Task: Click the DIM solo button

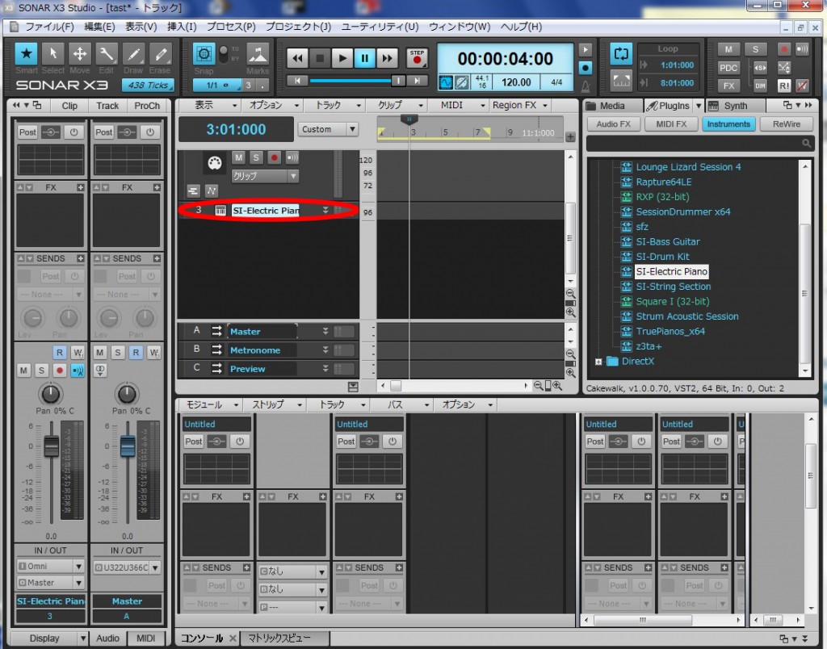Action: click(760, 86)
